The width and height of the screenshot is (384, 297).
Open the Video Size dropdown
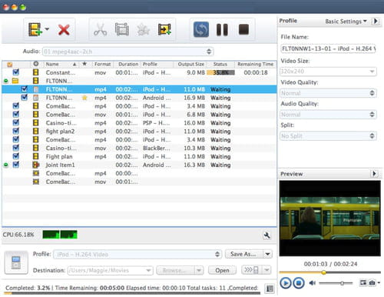[328, 72]
